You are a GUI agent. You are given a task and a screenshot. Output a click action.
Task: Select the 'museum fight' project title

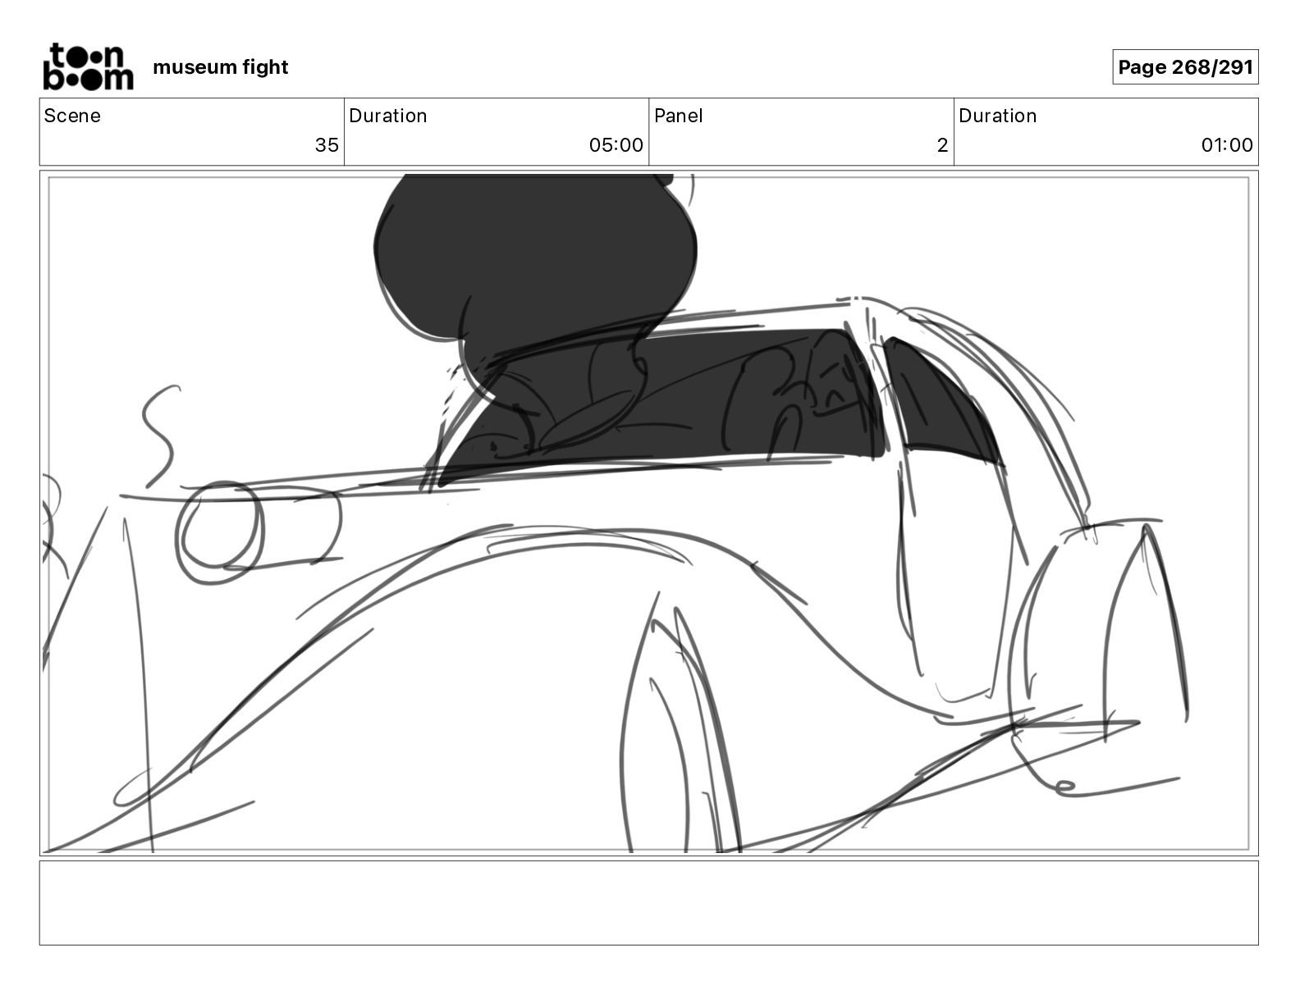[x=220, y=67]
